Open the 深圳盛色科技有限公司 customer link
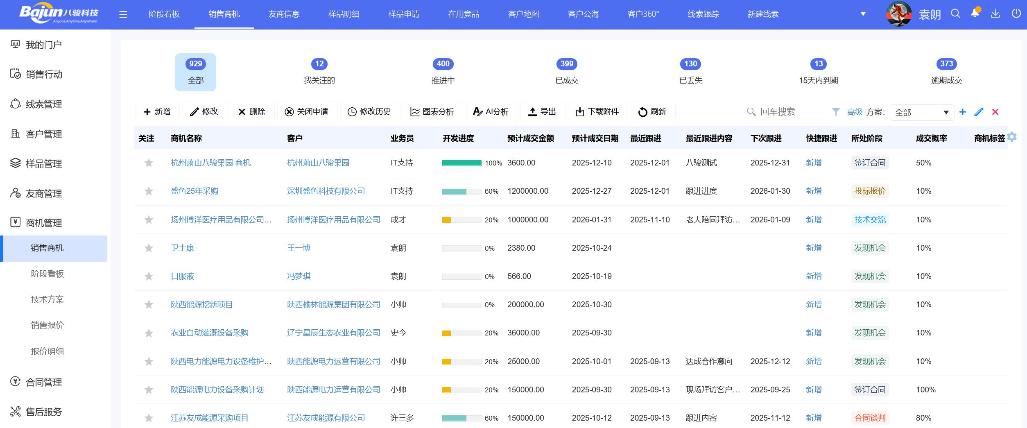 pos(326,191)
